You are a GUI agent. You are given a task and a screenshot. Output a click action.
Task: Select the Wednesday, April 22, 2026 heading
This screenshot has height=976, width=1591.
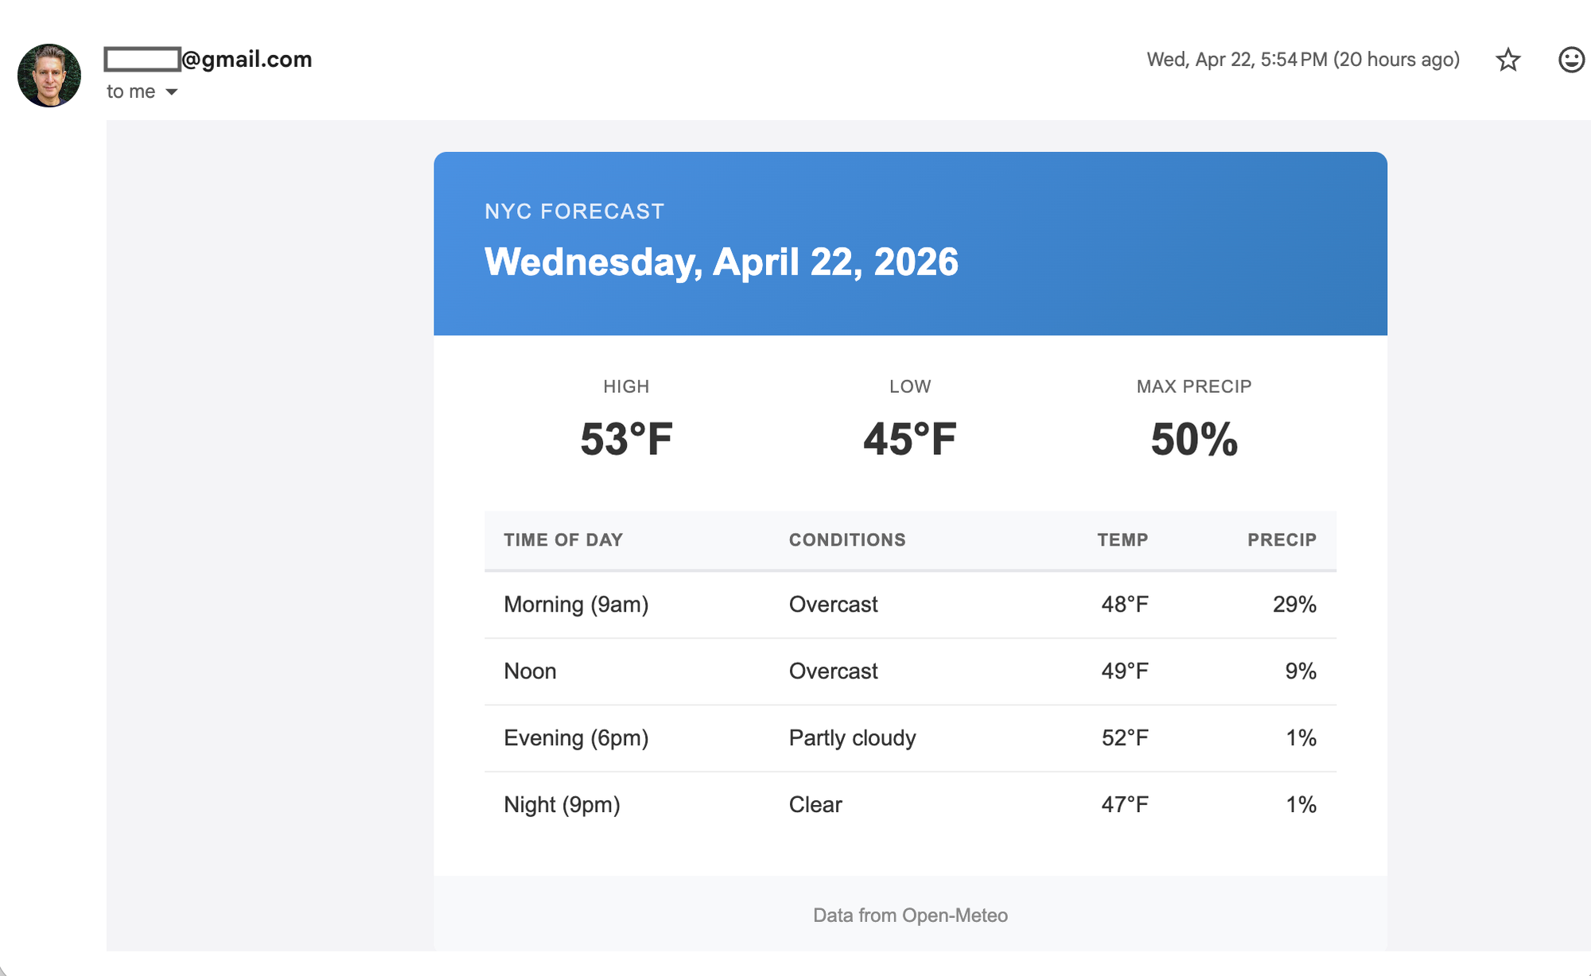pos(722,262)
